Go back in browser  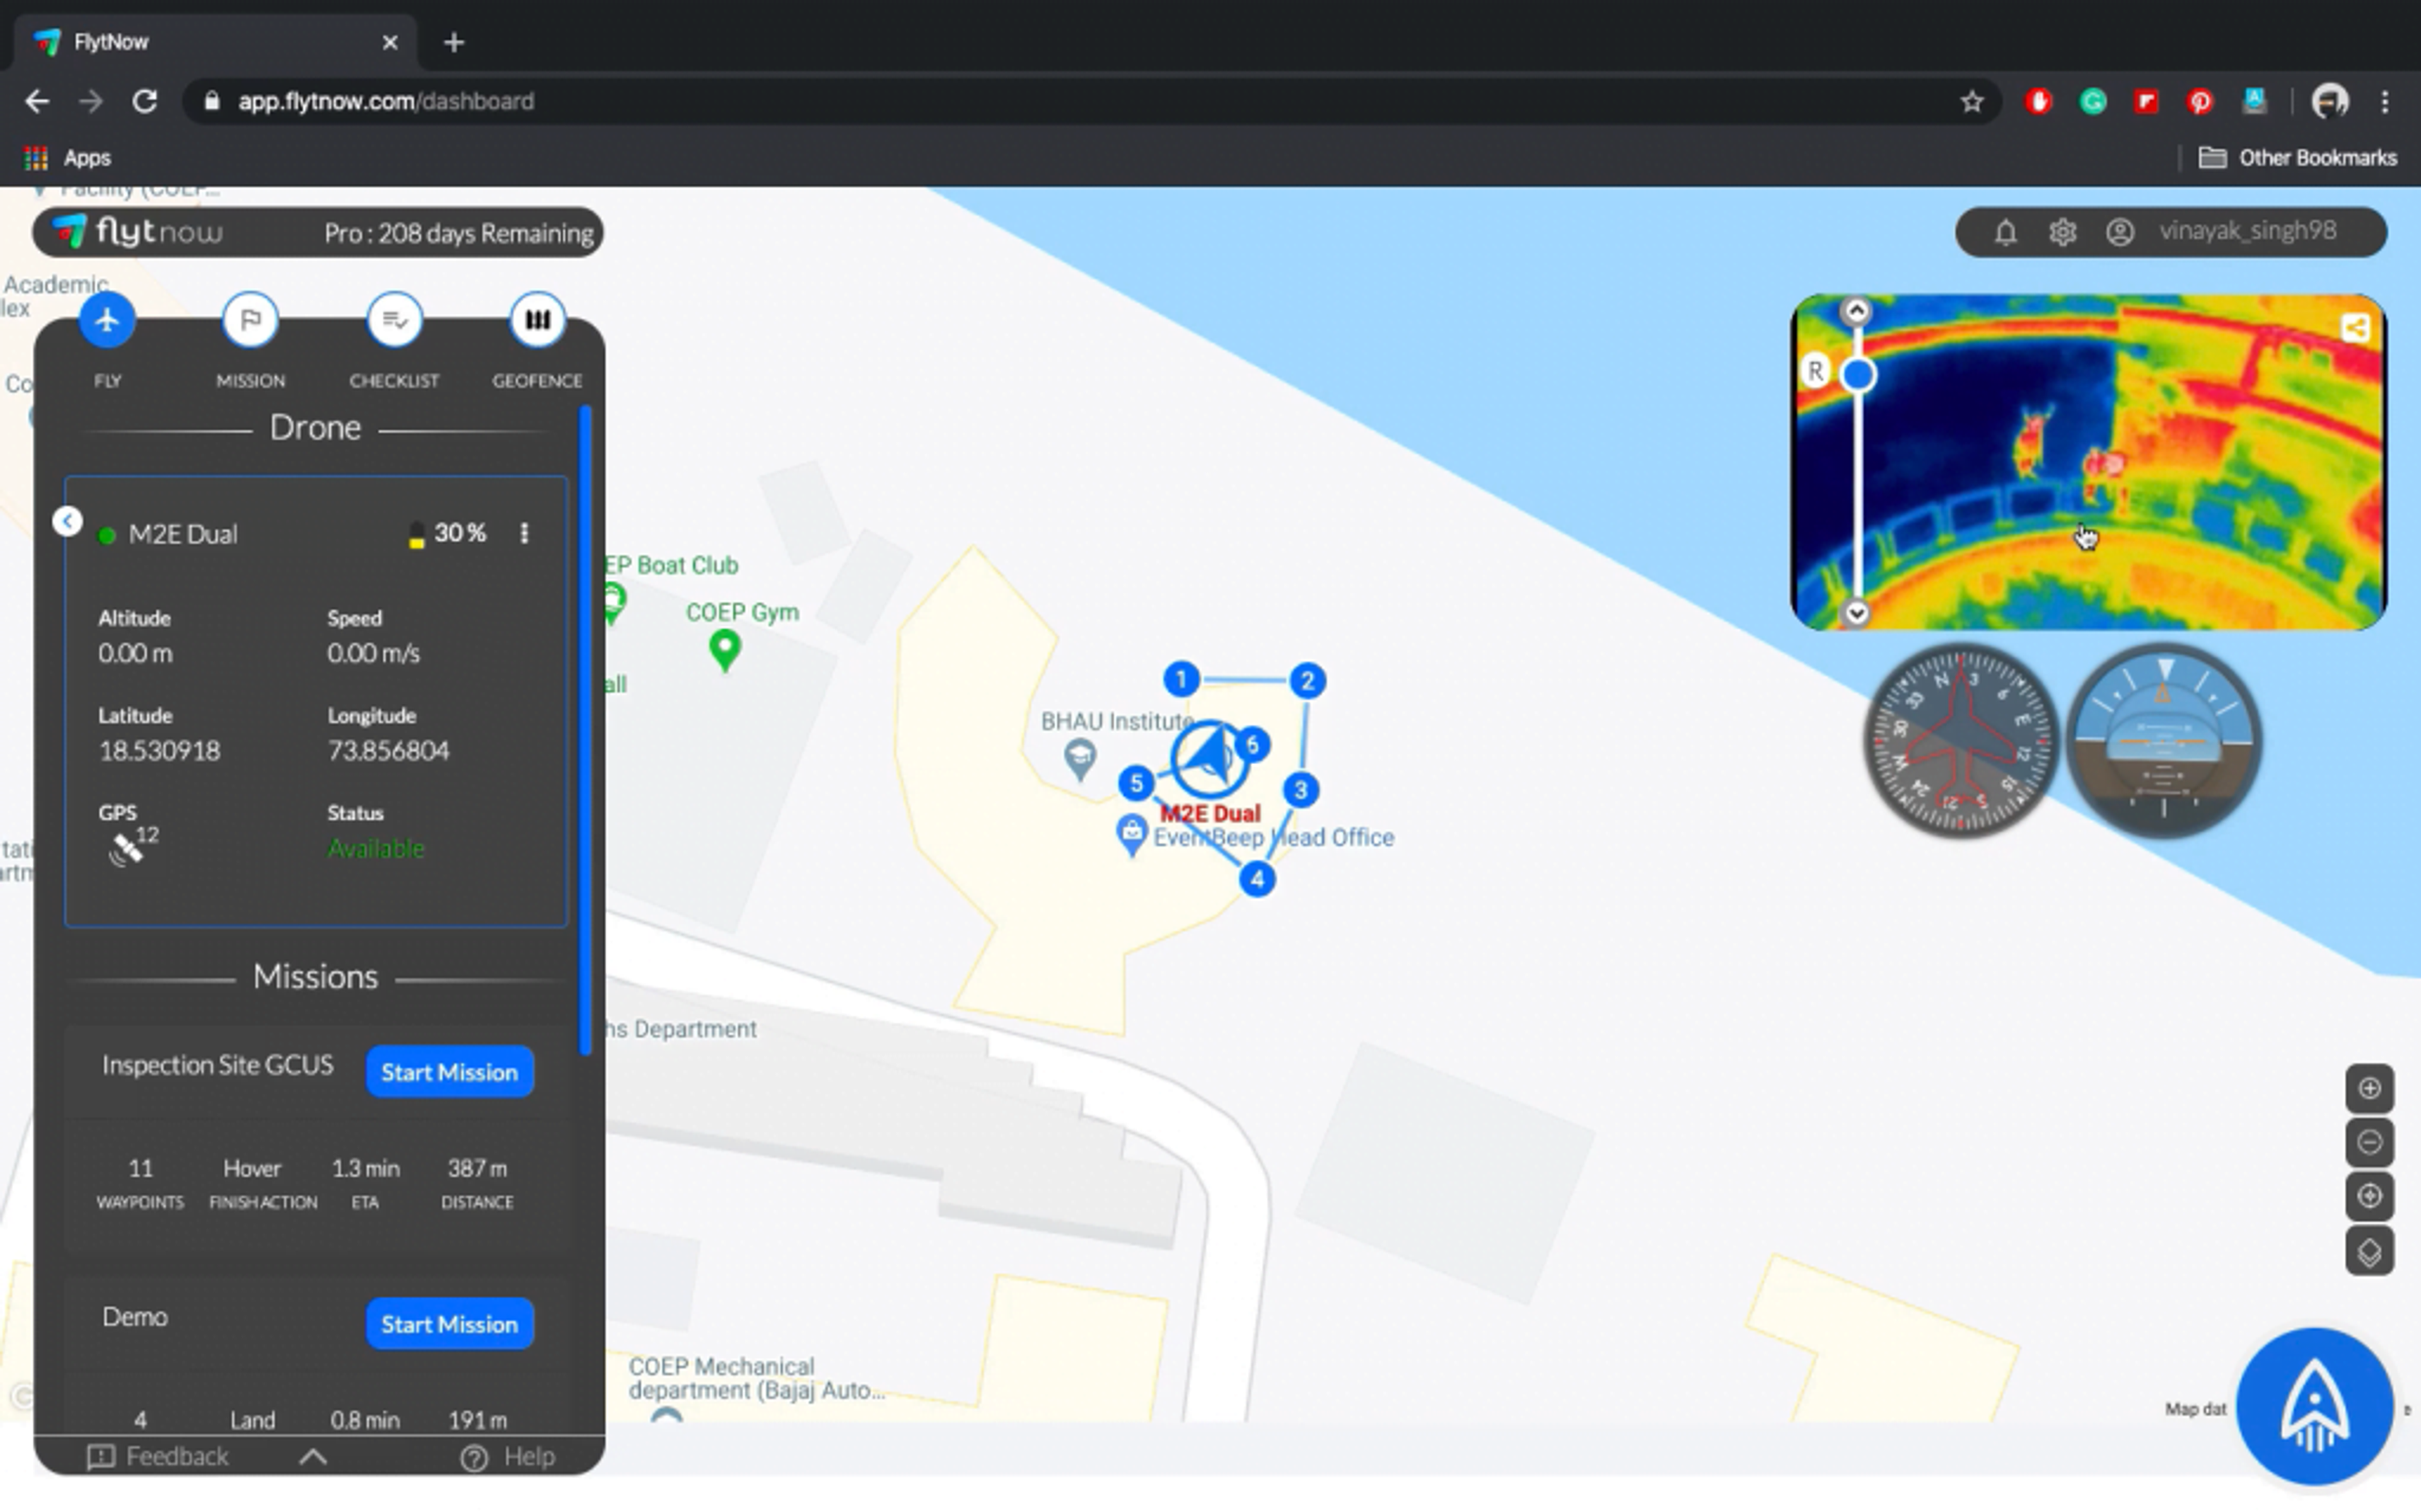(37, 101)
